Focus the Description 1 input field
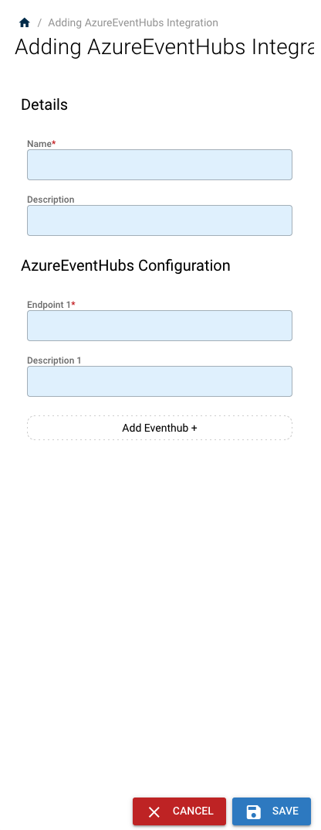321x830 pixels. click(x=160, y=381)
